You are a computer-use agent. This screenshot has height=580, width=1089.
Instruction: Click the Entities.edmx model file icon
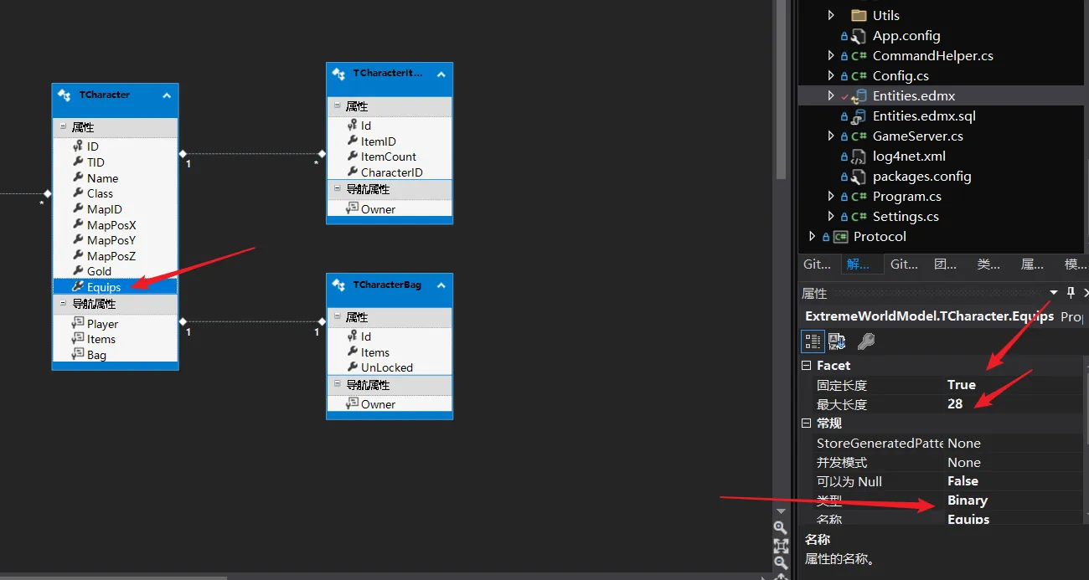click(x=858, y=96)
